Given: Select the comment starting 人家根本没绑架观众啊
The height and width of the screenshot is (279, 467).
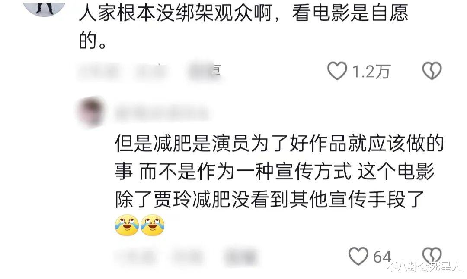Looking at the screenshot, I should (243, 27).
